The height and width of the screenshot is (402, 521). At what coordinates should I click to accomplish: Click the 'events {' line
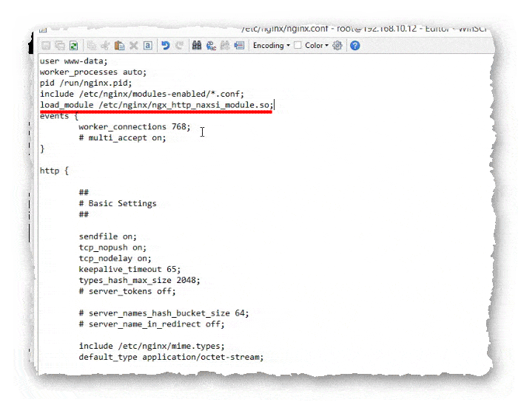[59, 116]
